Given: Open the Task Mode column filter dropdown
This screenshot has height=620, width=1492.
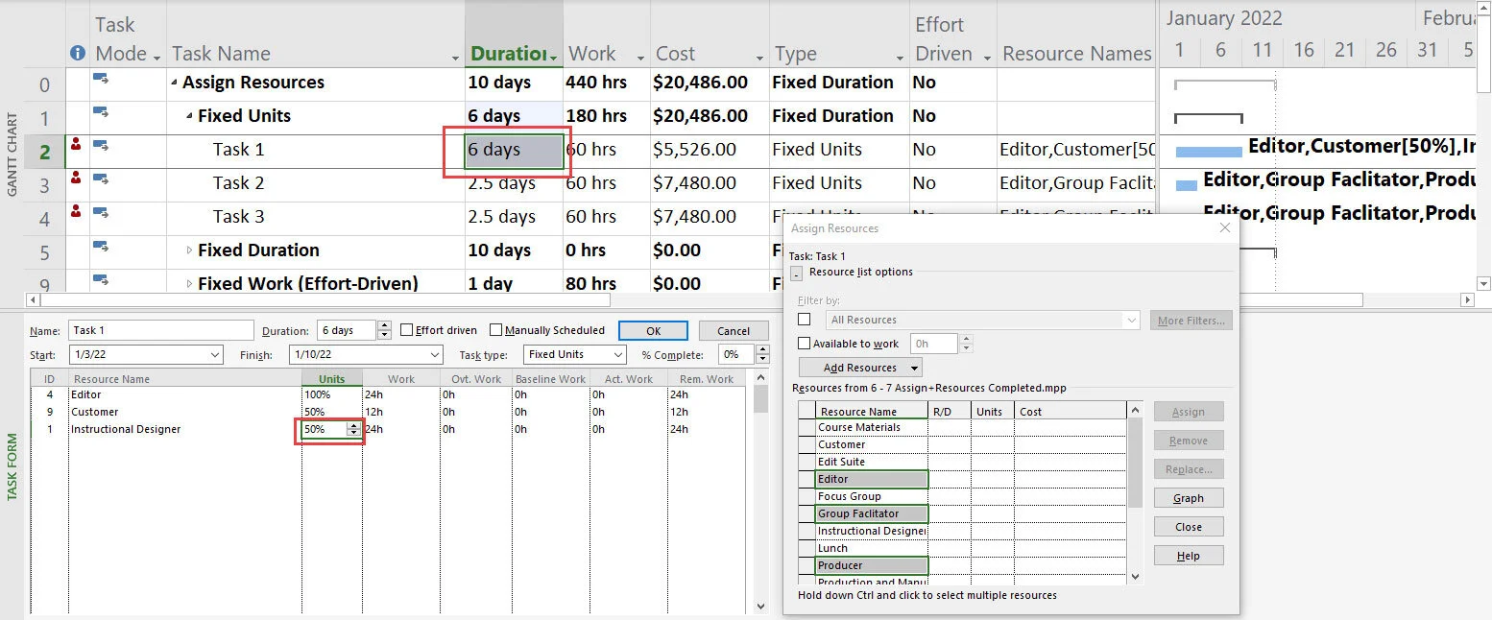Looking at the screenshot, I should coord(156,57).
